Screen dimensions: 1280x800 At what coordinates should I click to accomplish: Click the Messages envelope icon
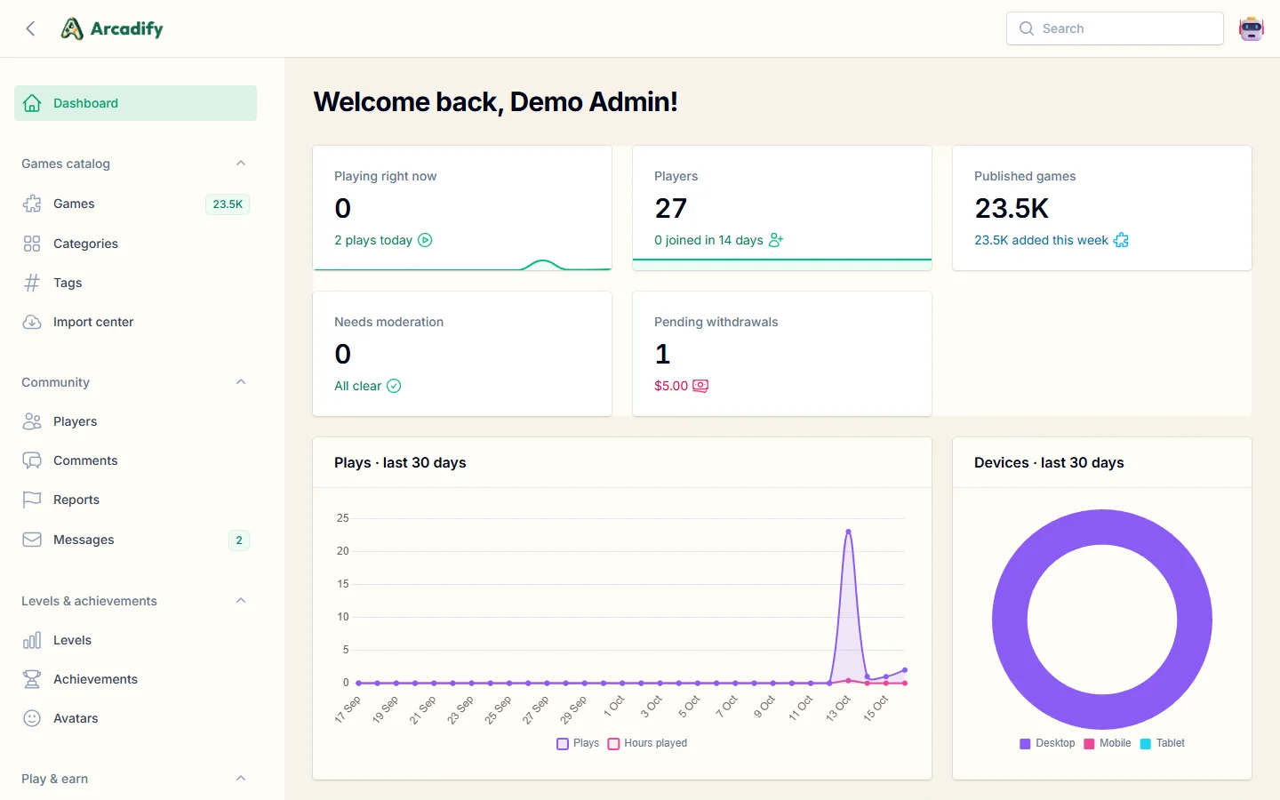click(x=32, y=540)
